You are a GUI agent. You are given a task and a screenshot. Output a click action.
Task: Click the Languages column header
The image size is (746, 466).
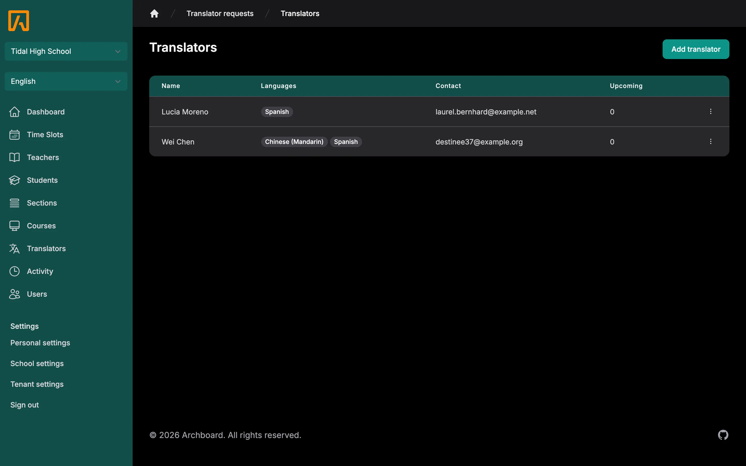278,86
